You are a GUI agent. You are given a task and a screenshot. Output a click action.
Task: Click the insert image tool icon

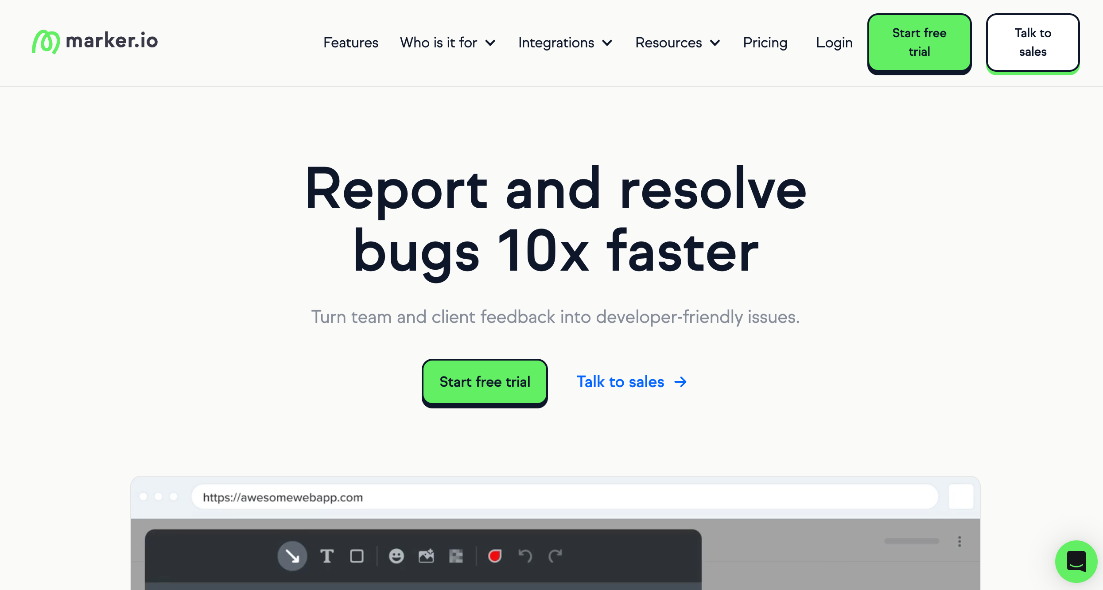(x=426, y=556)
